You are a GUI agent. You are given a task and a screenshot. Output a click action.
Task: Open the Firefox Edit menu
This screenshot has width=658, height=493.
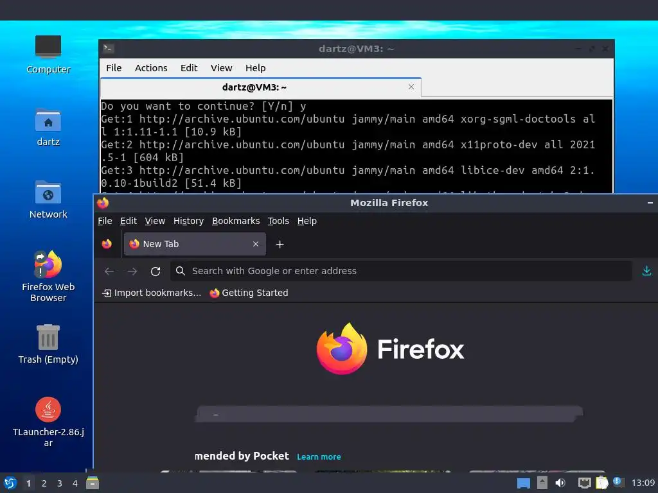point(129,221)
